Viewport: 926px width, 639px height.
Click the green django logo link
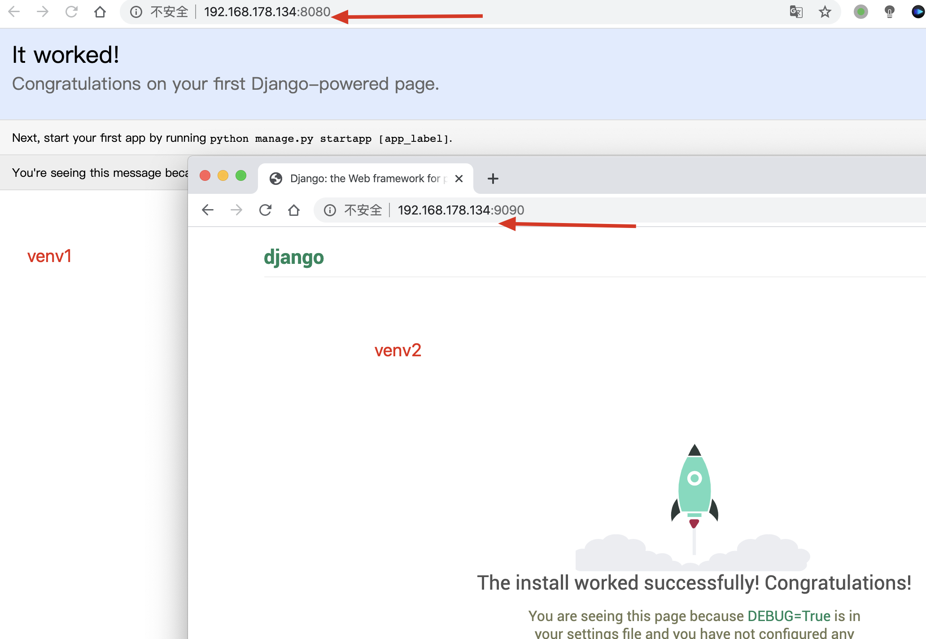pyautogui.click(x=293, y=257)
